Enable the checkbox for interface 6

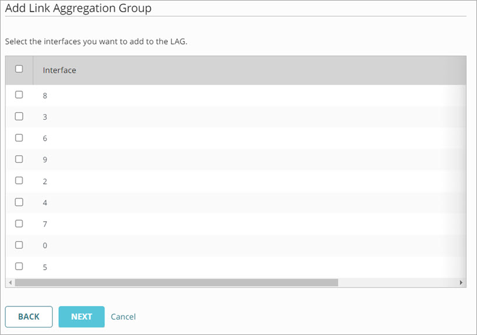coord(19,138)
